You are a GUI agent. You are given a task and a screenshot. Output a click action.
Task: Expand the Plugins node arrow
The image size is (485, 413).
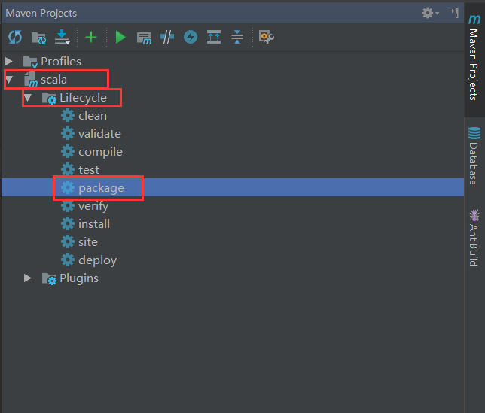click(x=28, y=278)
